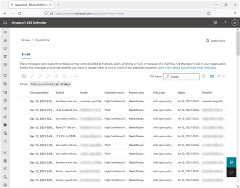
Task: Go back in the browser
Action: pos(5,13)
